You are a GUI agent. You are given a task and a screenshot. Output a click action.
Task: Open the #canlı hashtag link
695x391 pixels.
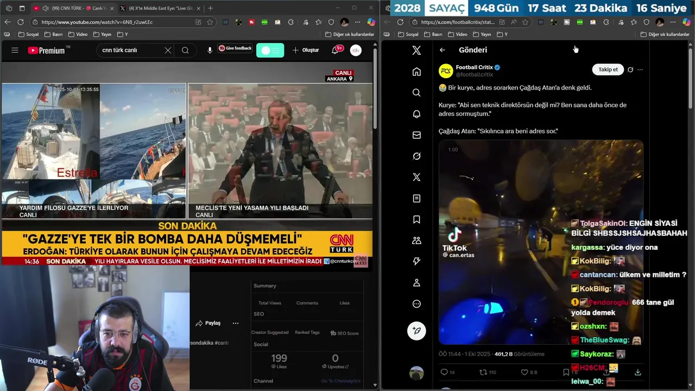click(x=222, y=343)
